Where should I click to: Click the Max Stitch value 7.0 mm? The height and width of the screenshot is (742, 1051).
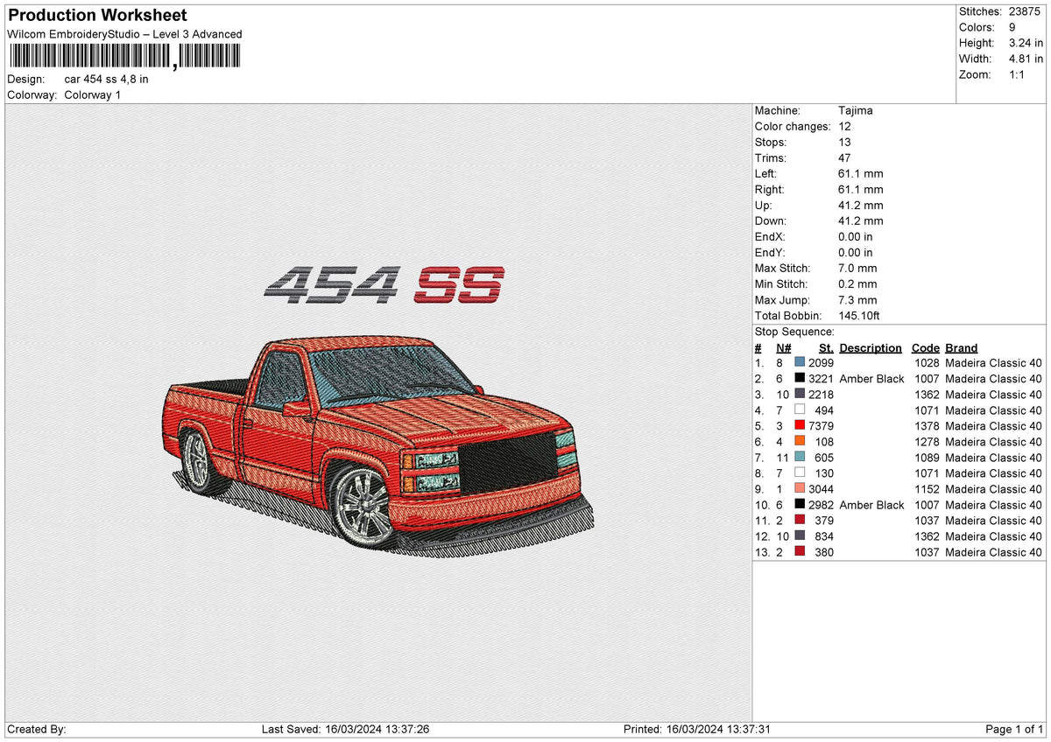pyautogui.click(x=857, y=268)
